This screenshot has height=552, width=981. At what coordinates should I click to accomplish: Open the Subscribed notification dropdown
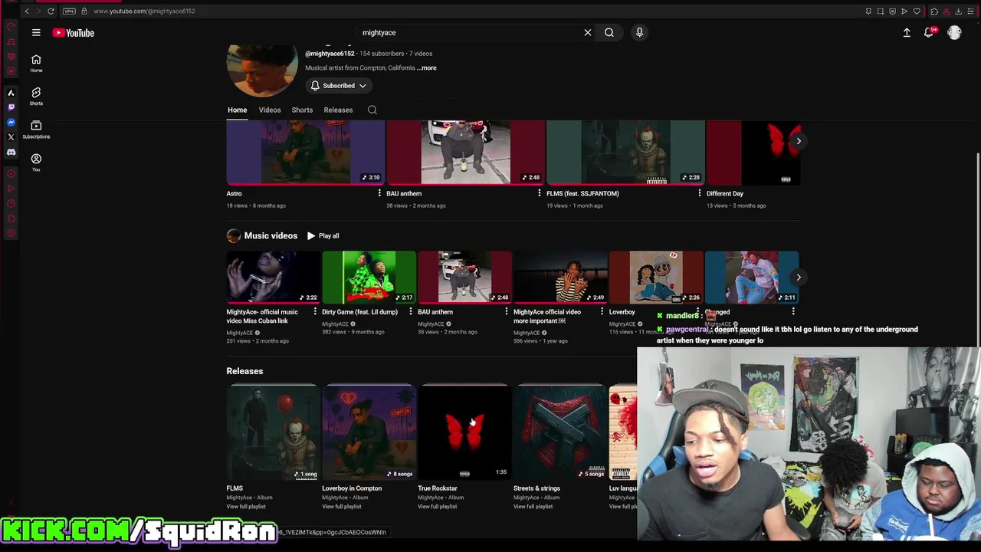(339, 86)
